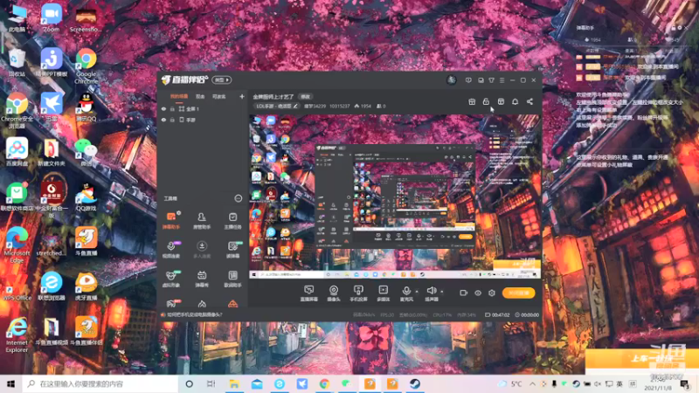699x393 pixels.
Task: Open 虎牙直播 desktop shortcut
Action: (86, 286)
